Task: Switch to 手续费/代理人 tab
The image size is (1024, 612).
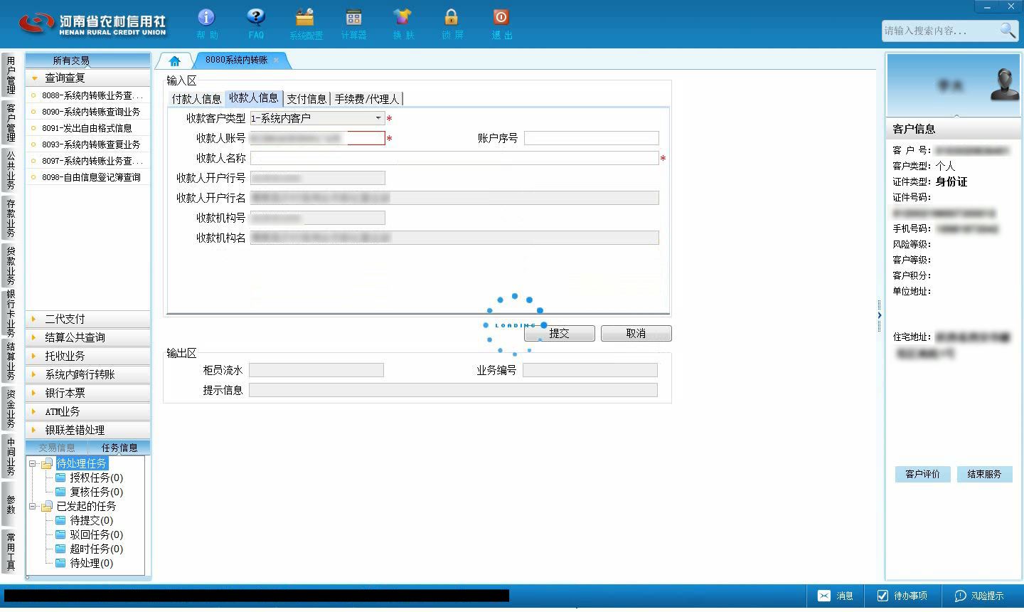Action: 367,99
